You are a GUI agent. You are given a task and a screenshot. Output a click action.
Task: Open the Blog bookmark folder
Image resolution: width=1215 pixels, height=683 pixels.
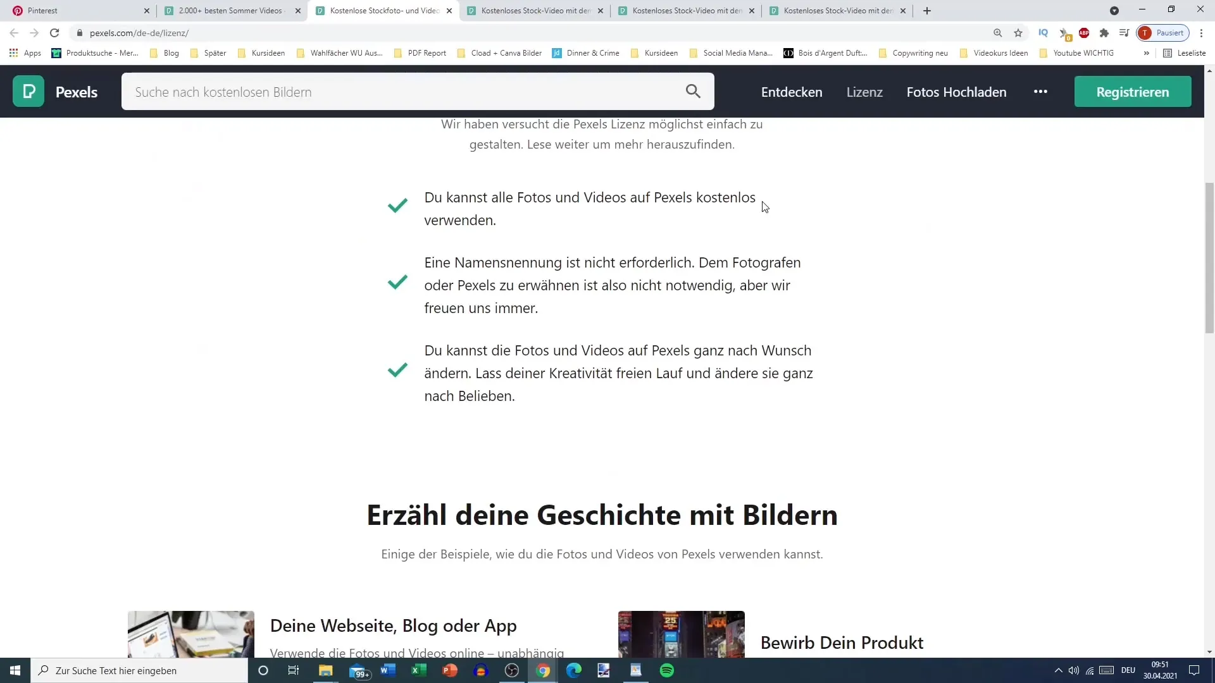(165, 53)
